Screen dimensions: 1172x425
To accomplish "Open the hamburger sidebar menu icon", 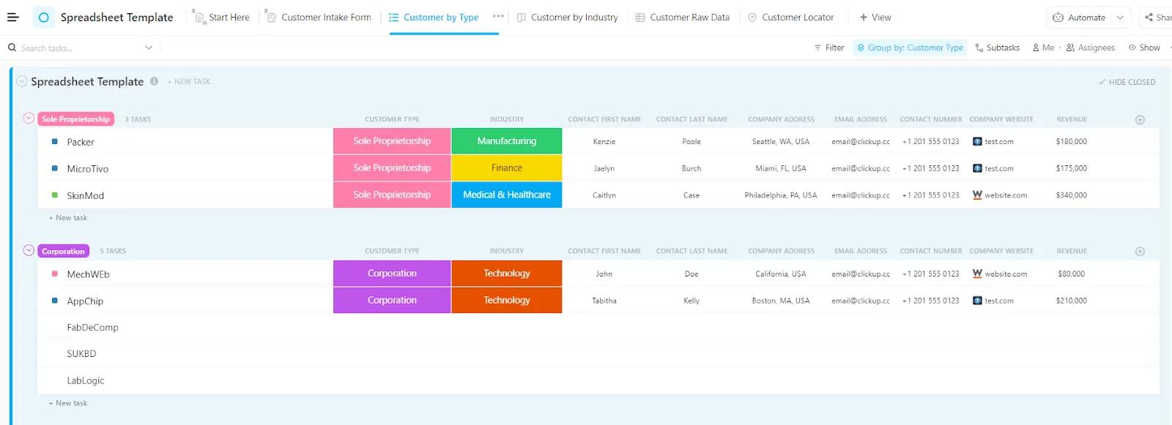I will coord(12,17).
